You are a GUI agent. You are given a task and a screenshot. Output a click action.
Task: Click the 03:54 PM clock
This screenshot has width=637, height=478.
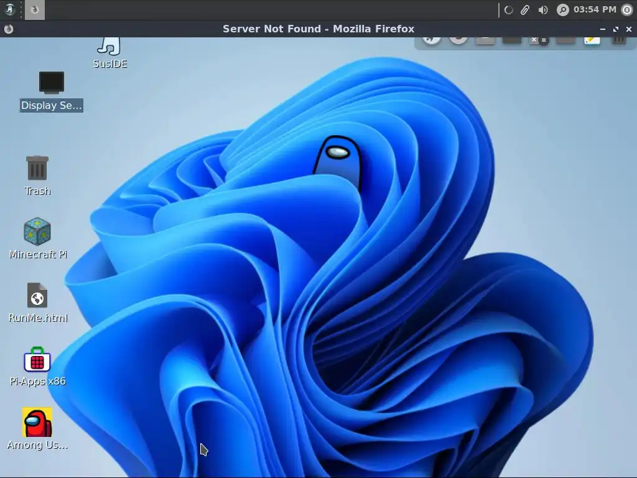coord(595,9)
